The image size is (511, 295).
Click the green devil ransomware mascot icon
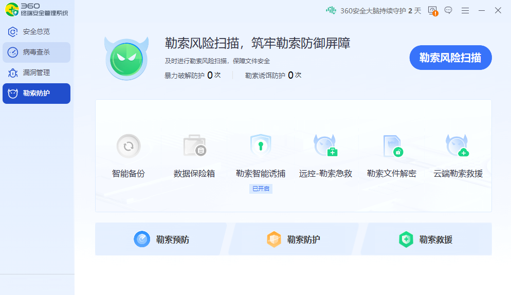126,58
